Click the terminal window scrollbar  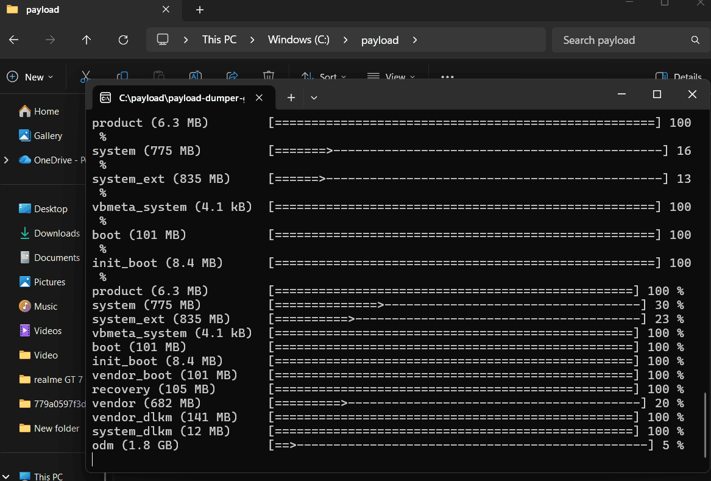[x=705, y=426]
